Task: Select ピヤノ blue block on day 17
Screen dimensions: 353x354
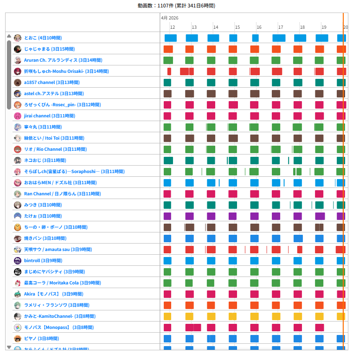Action: click(x=276, y=339)
